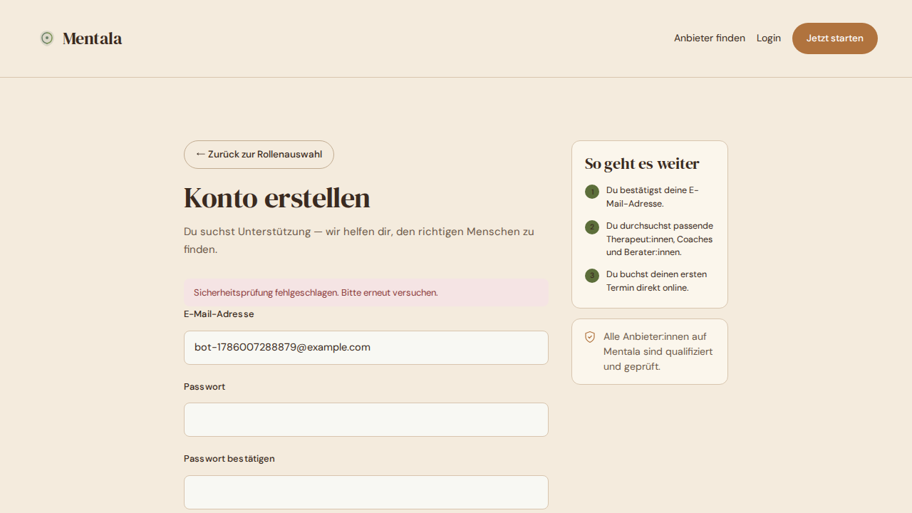The image size is (912, 513).
Task: Click the Konto erstellen heading
Action: (x=277, y=198)
